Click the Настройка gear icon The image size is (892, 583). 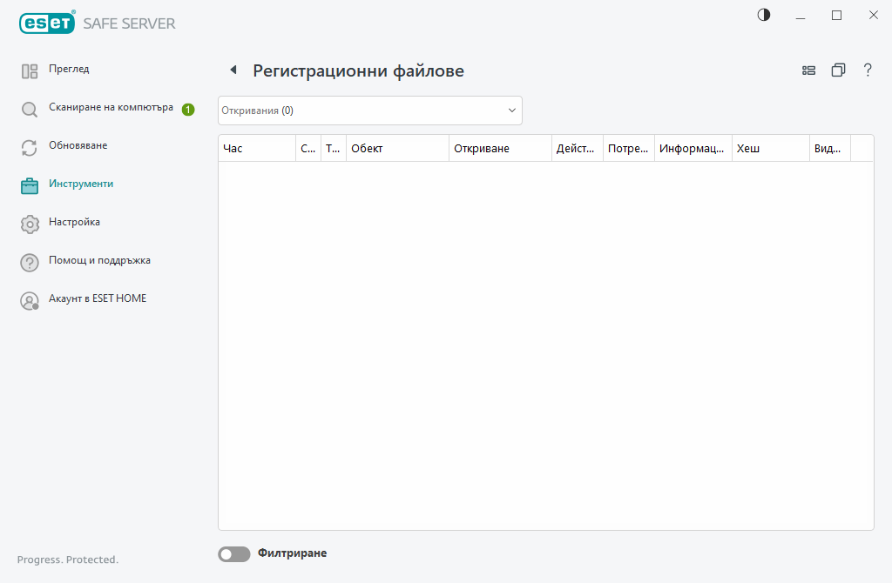[30, 224]
